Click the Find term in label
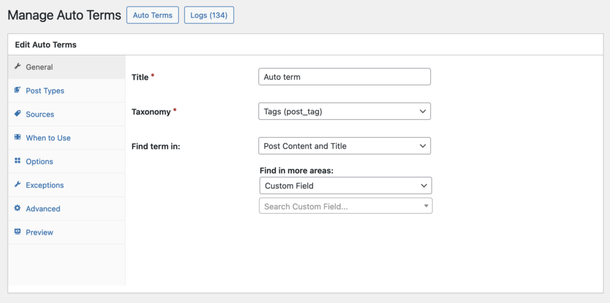This screenshot has width=610, height=303. click(155, 147)
